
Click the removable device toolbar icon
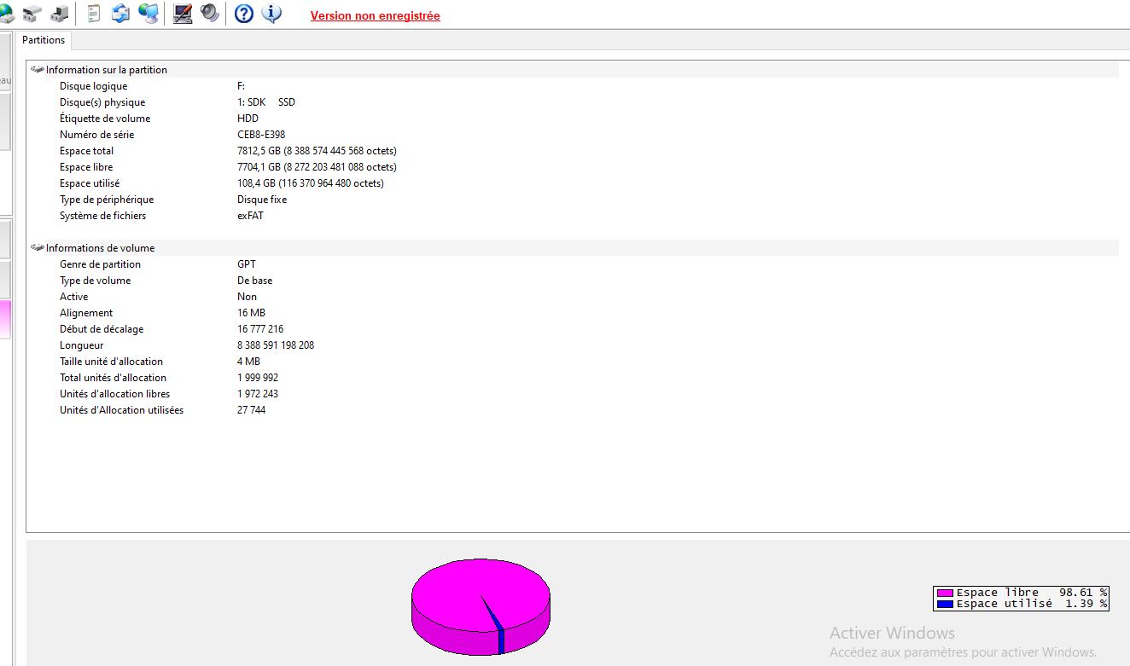(x=60, y=14)
